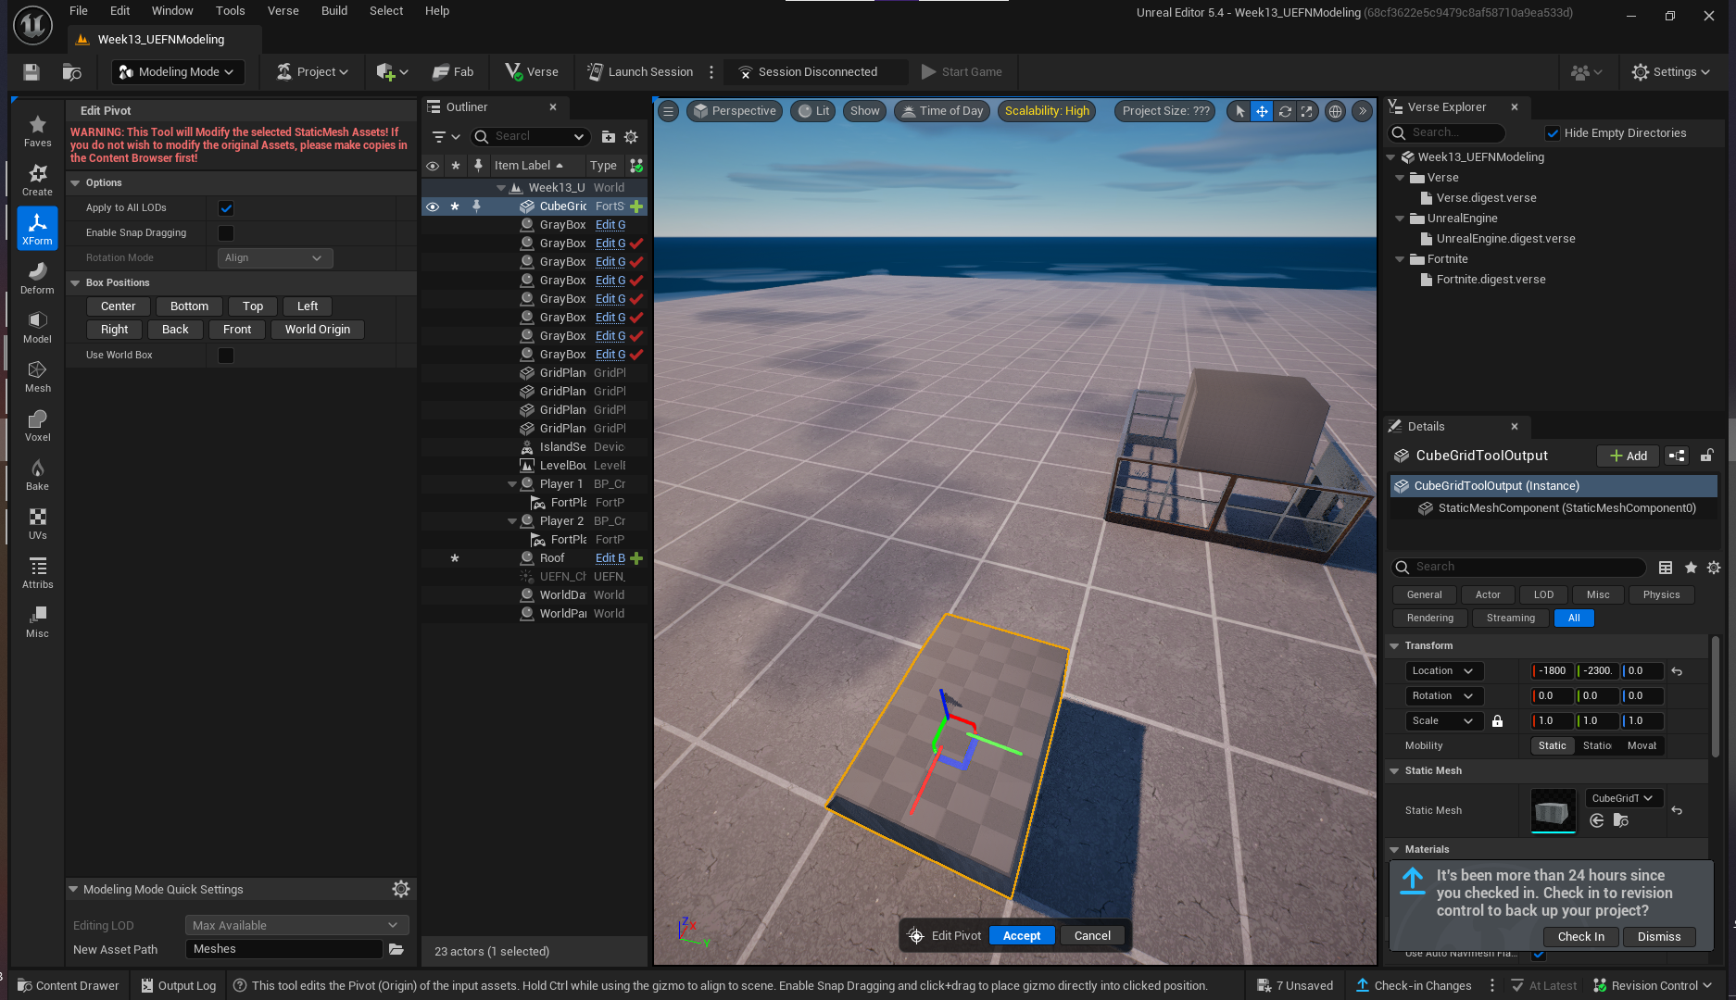Screen dimensions: 1736x1000
Task: Toggle the world coordinate system globe icon
Action: coord(1335,111)
